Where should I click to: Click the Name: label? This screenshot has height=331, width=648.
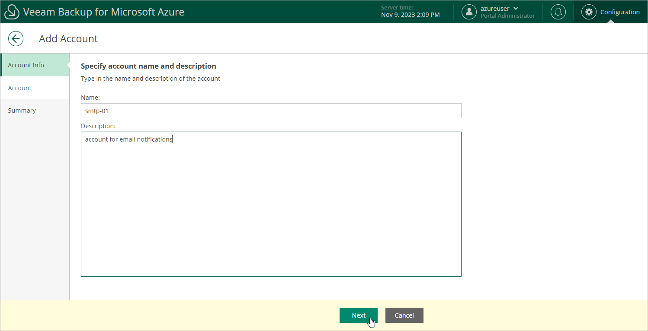click(90, 98)
